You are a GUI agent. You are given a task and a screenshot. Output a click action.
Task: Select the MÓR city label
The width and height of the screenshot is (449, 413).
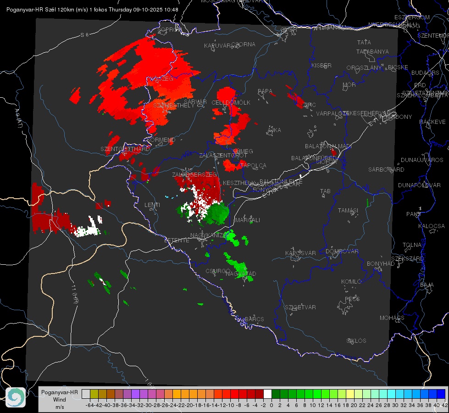[x=349, y=84]
